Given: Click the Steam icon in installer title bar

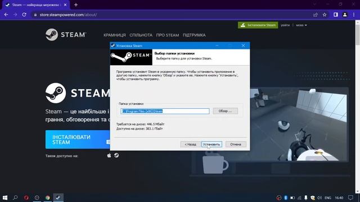Looking at the screenshot, I should (112, 45).
